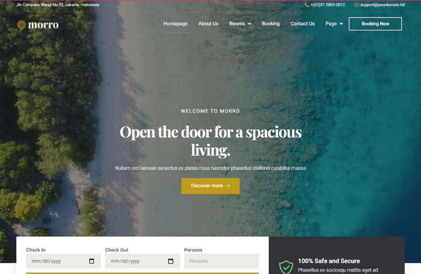
Task: Go to About Us page
Action: pyautogui.click(x=208, y=24)
